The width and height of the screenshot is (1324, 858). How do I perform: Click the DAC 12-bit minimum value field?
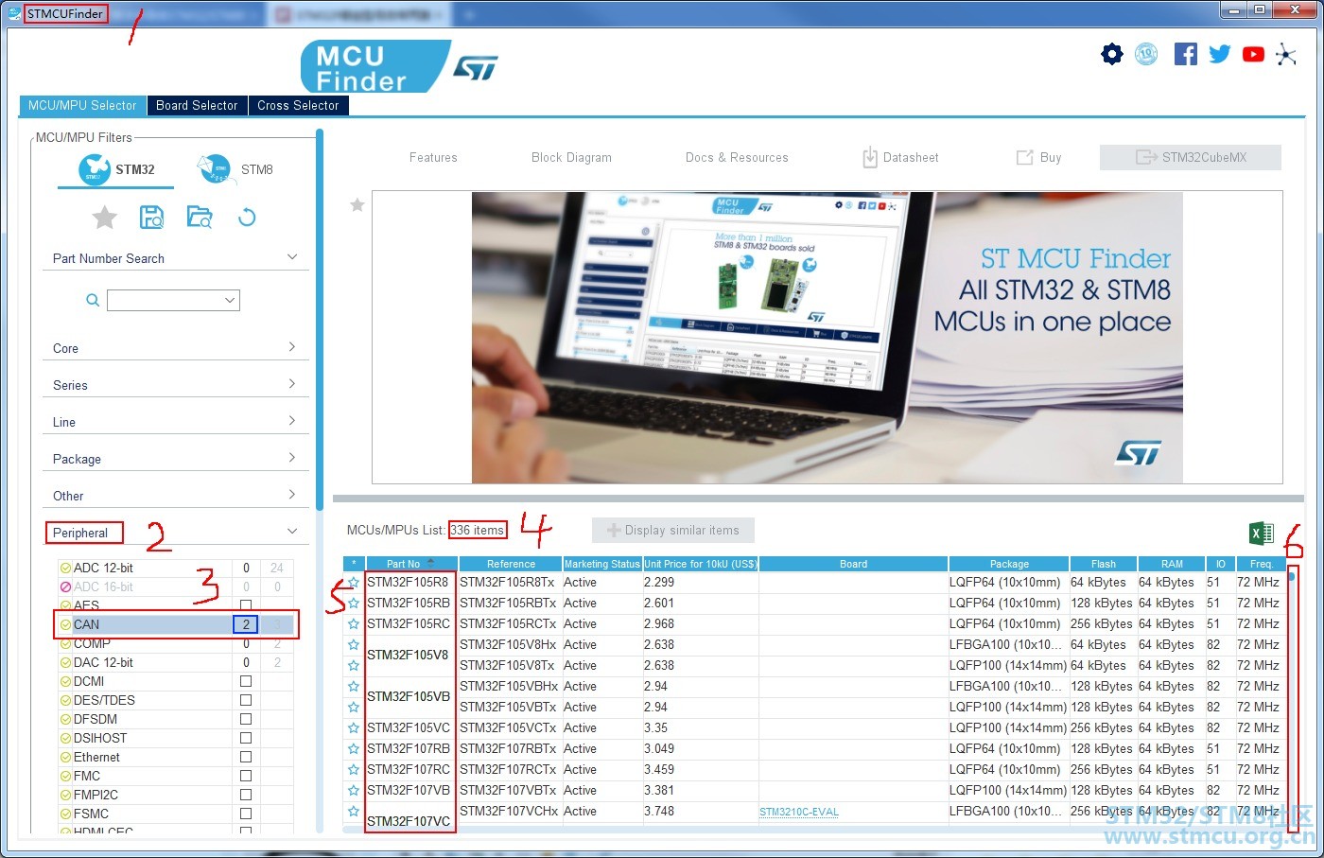click(246, 662)
